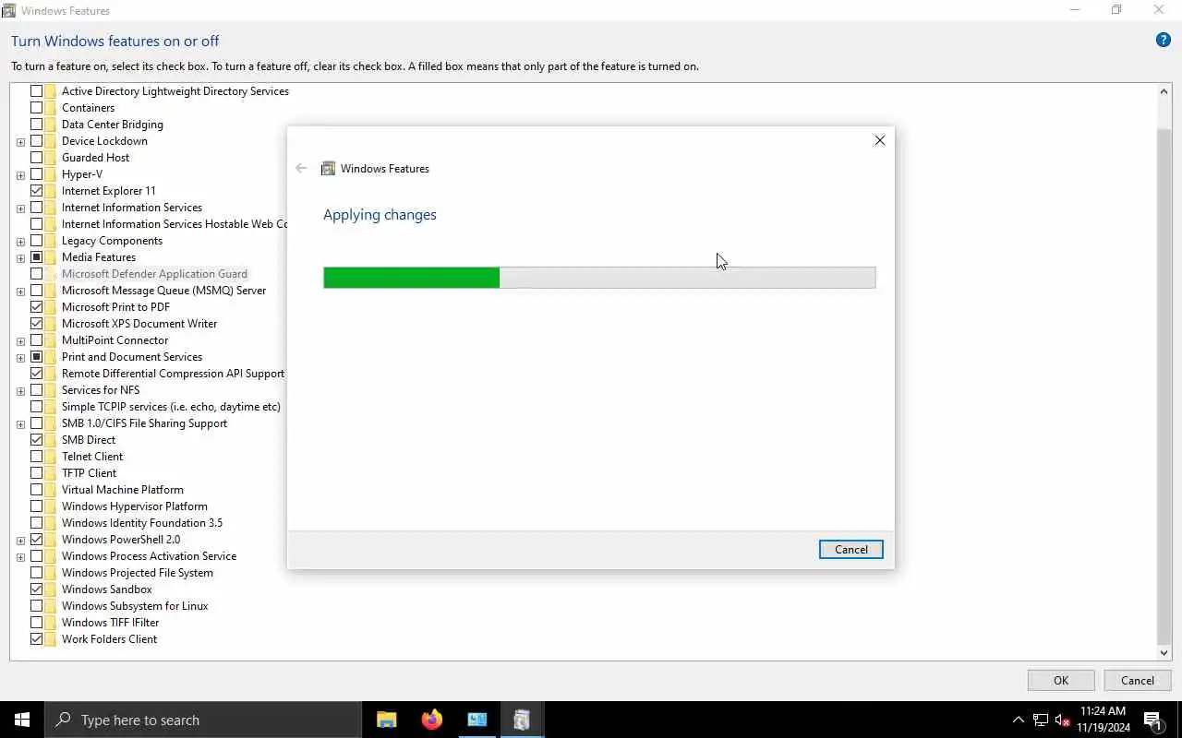Select Remote Differential Compression API Support
Image resolution: width=1182 pixels, height=738 pixels.
pyautogui.click(x=173, y=374)
